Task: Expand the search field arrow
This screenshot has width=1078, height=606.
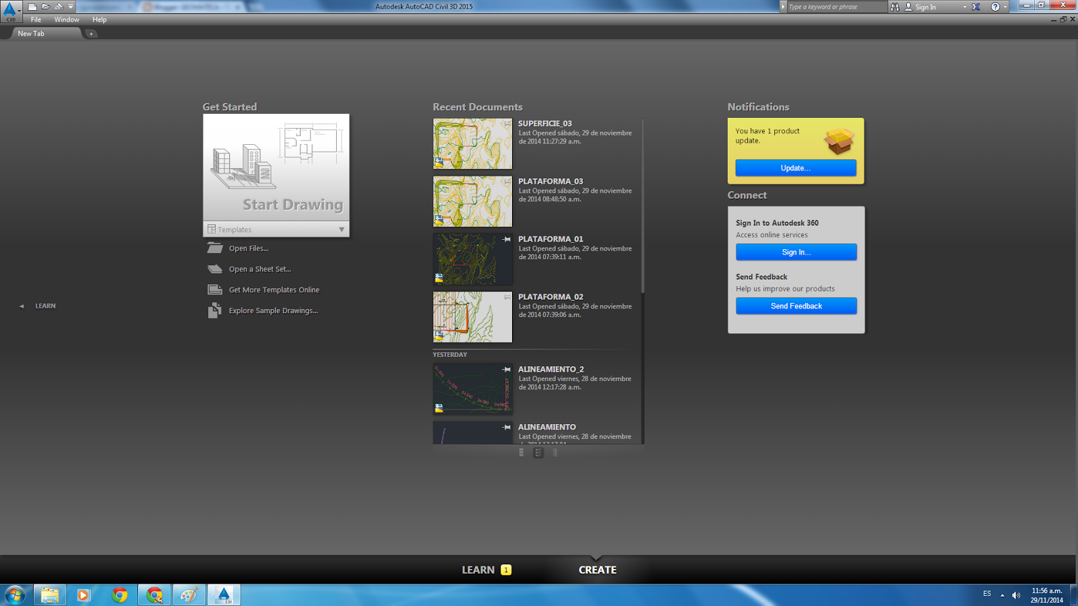Action: [783, 7]
